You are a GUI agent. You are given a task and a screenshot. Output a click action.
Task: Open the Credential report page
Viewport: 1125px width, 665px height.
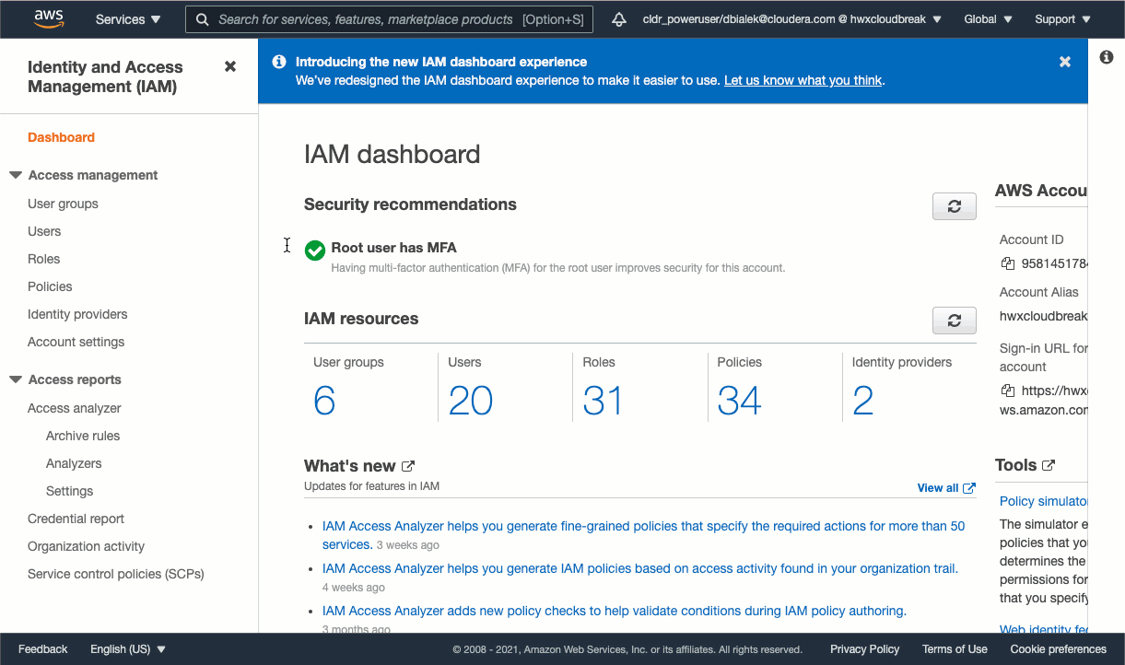76,519
